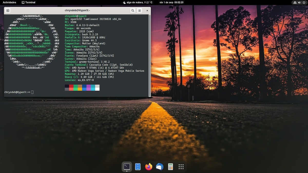Click the "Escritorio: Gnome 44.3" line
Viewport: 308px width, 173px height.
point(81,40)
